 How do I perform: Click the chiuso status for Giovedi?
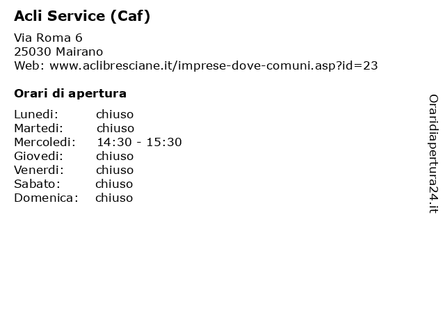pyautogui.click(x=115, y=156)
